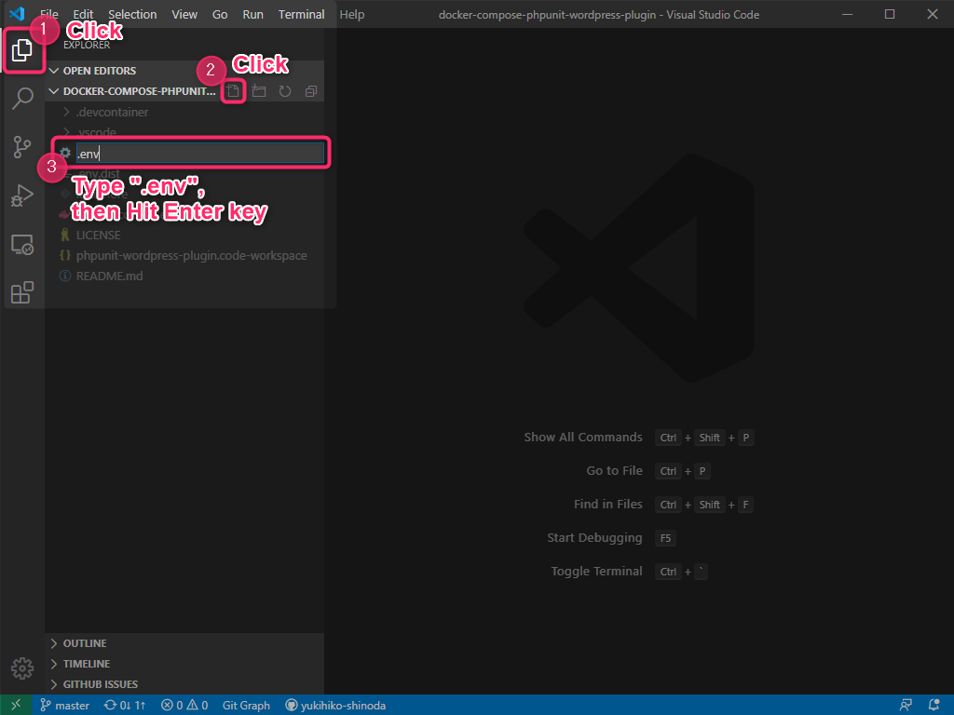The width and height of the screenshot is (954, 715).
Task: Click the Refresh Explorer icon
Action: 284,90
